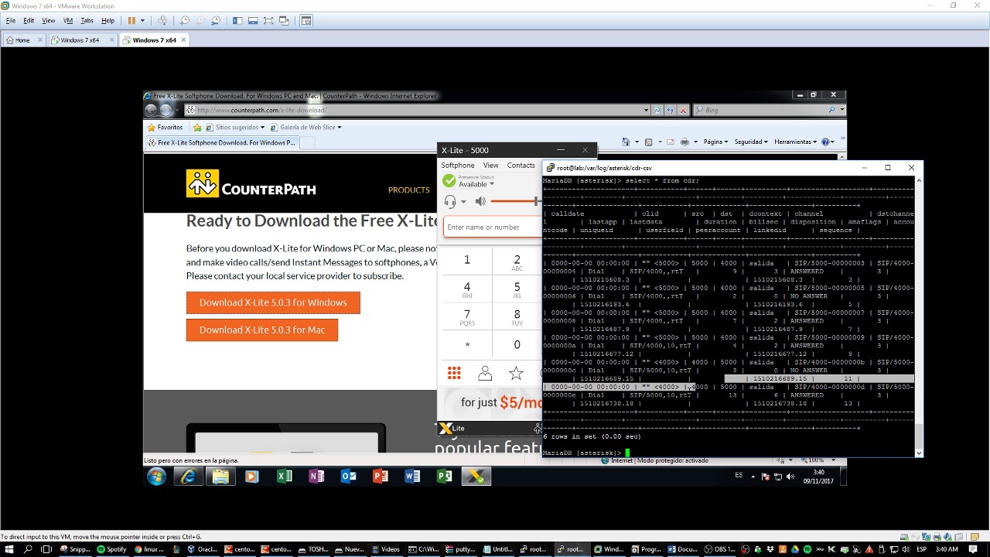Screen dimensions: 990x557
Task: Toggle the X-Lite dialpad grid icon
Action: pos(454,374)
